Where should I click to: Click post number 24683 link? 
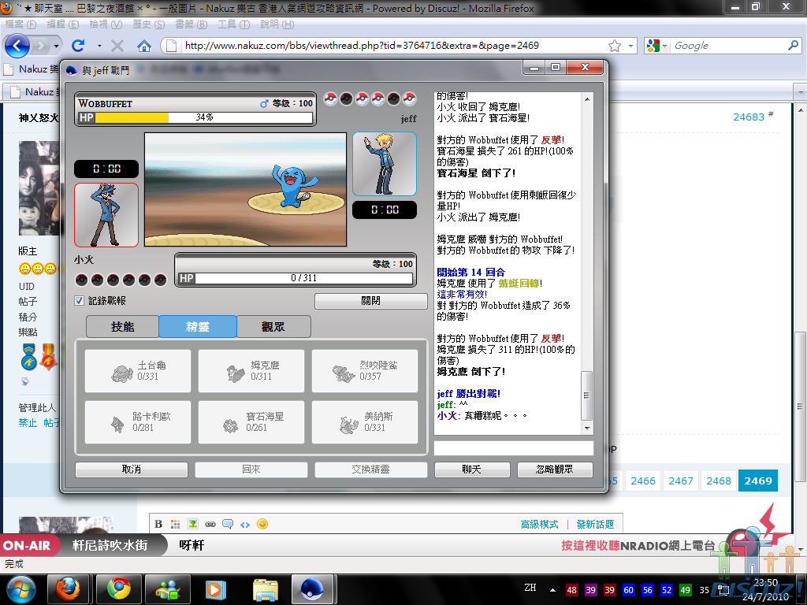(749, 117)
